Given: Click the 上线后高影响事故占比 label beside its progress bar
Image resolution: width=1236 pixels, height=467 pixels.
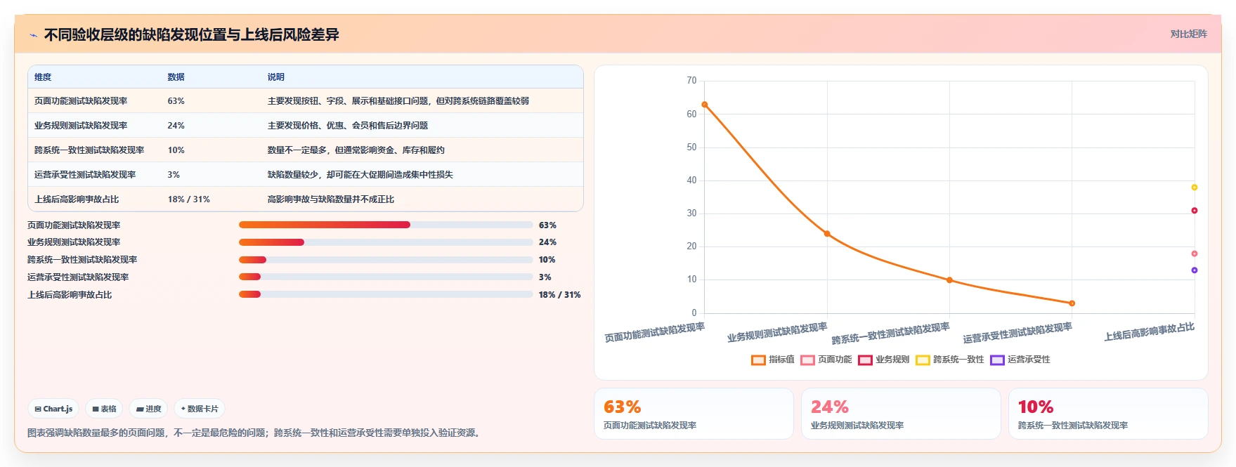Looking at the screenshot, I should tap(70, 295).
